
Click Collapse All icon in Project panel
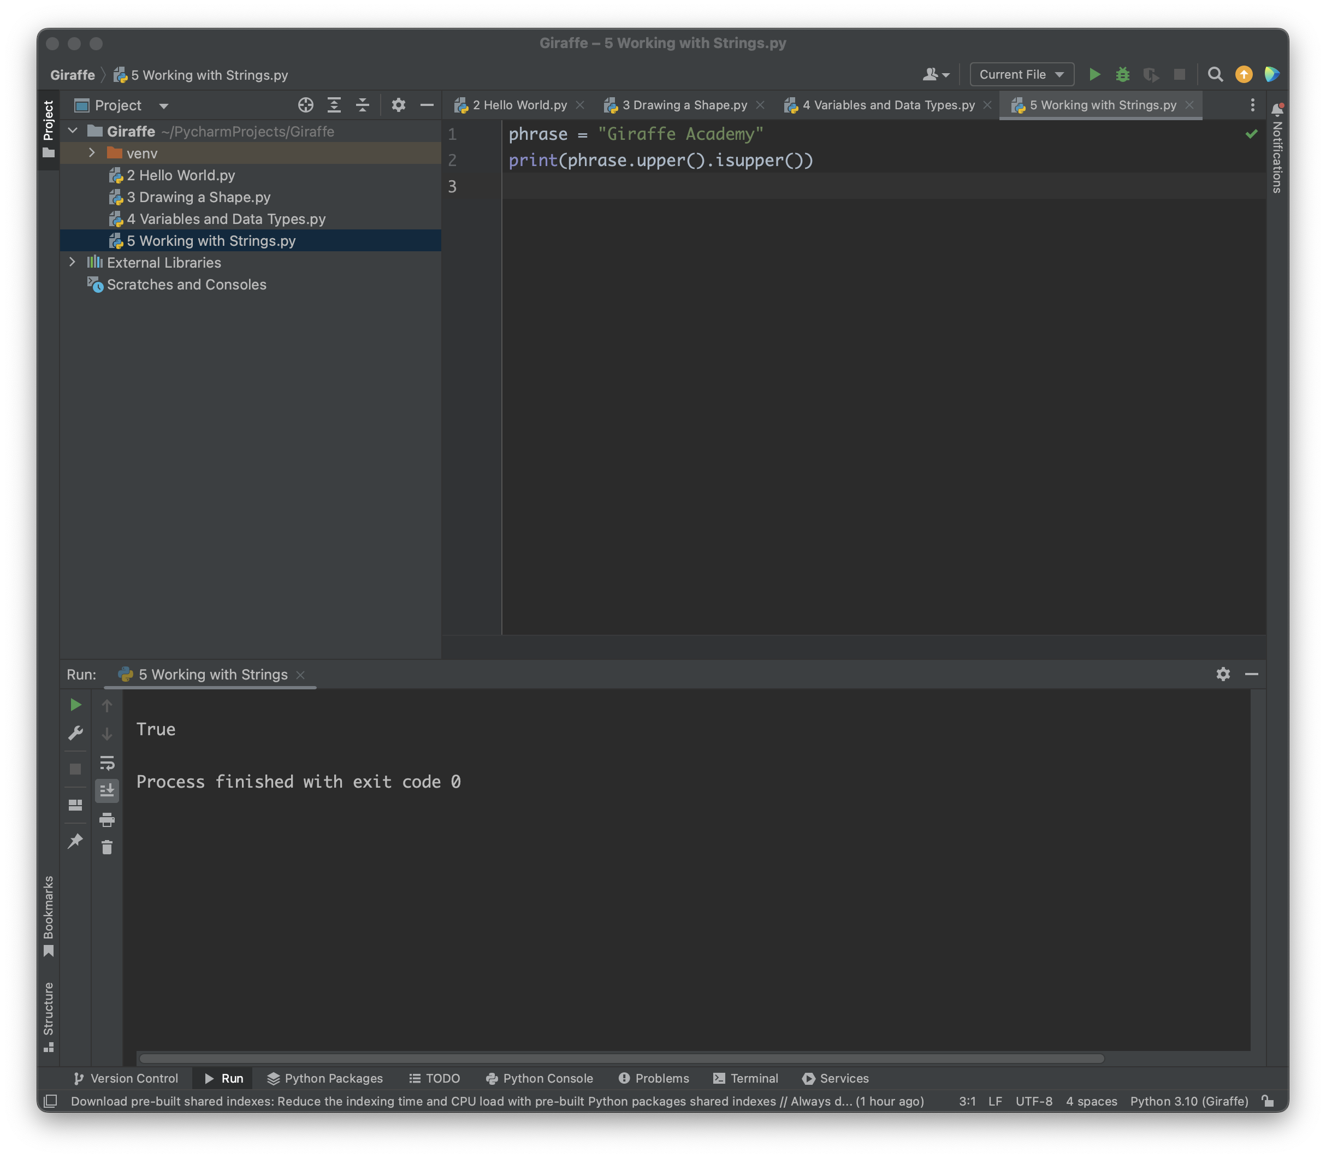[x=363, y=105]
